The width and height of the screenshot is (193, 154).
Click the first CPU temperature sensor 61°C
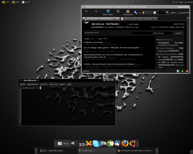[6, 2]
